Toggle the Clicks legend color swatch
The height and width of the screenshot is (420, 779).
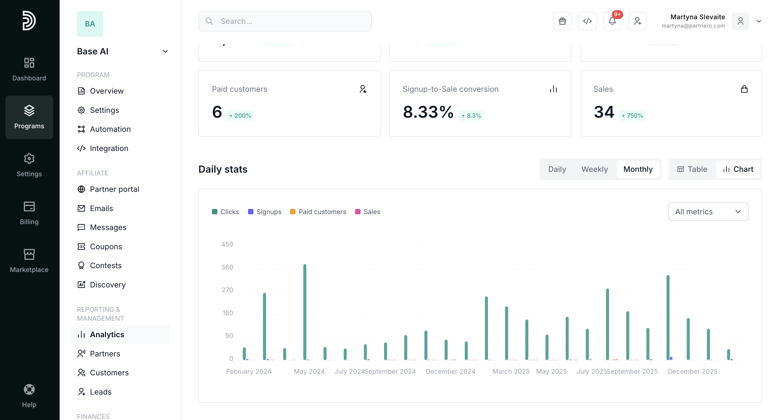pos(215,212)
